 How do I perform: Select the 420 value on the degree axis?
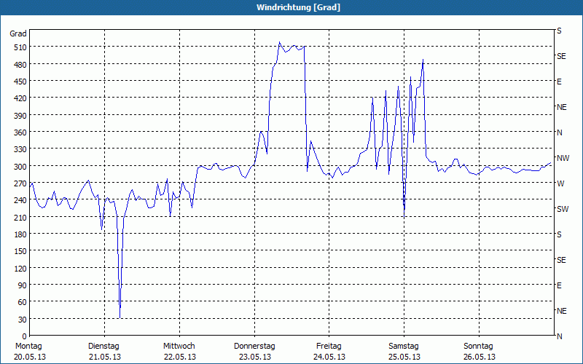point(20,98)
